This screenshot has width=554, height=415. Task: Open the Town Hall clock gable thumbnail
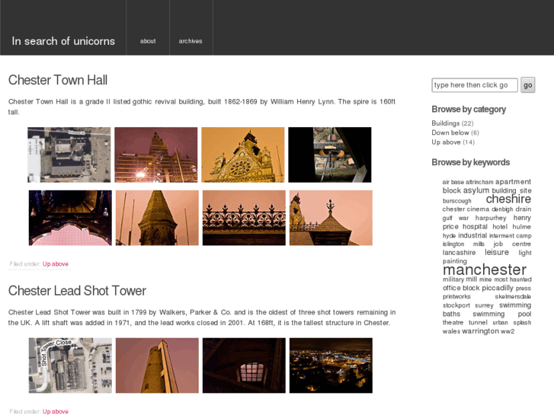(242, 155)
